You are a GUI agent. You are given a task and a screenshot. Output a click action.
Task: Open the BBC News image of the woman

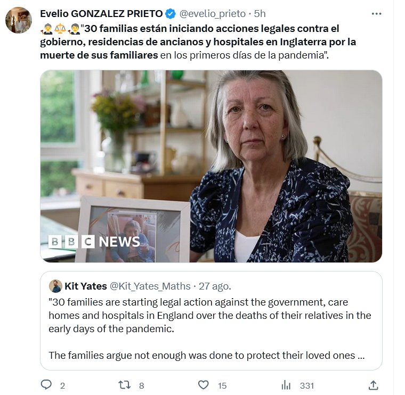click(211, 166)
